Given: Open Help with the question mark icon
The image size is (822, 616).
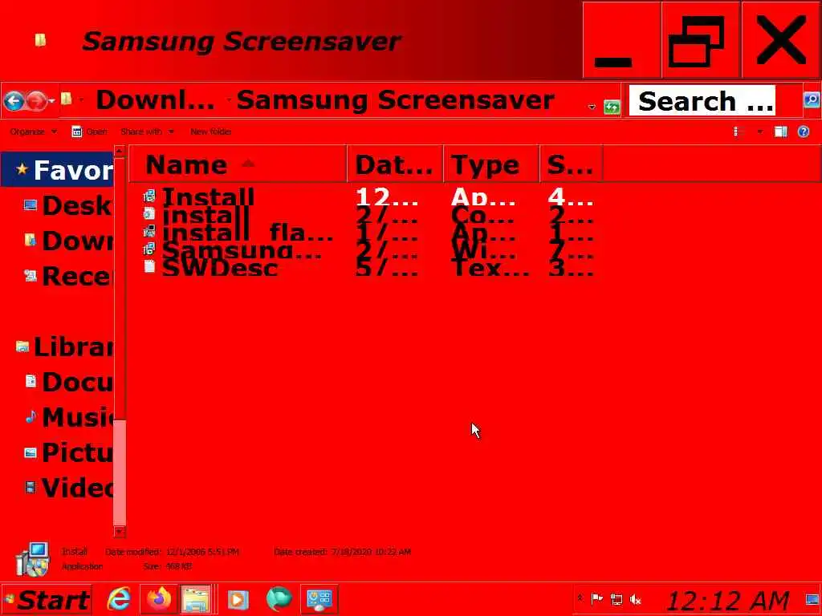Looking at the screenshot, I should click(803, 132).
